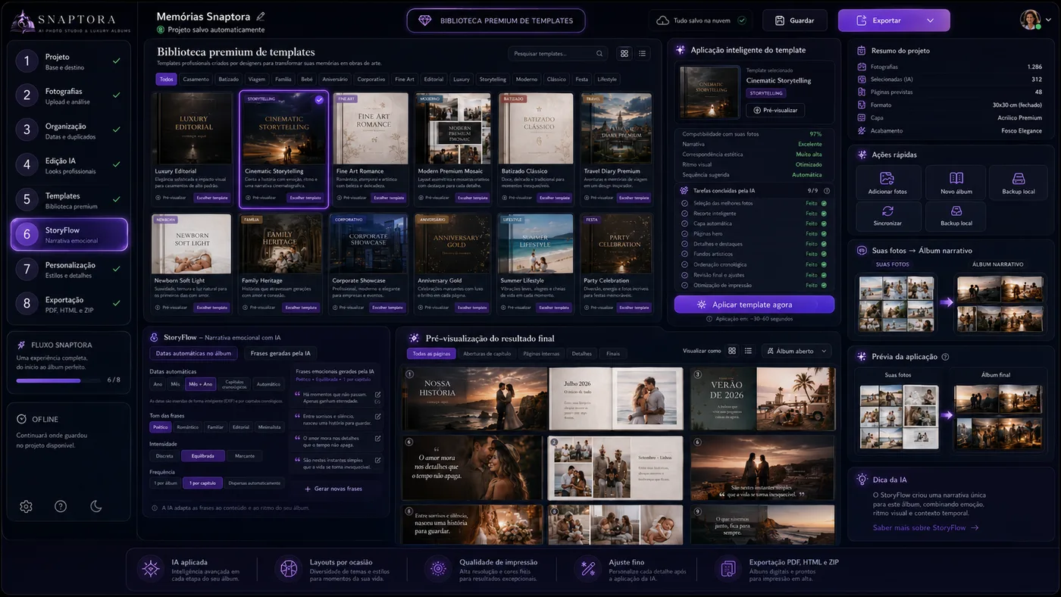
Task: Click the '97%' compatibility value
Action: tap(815, 134)
